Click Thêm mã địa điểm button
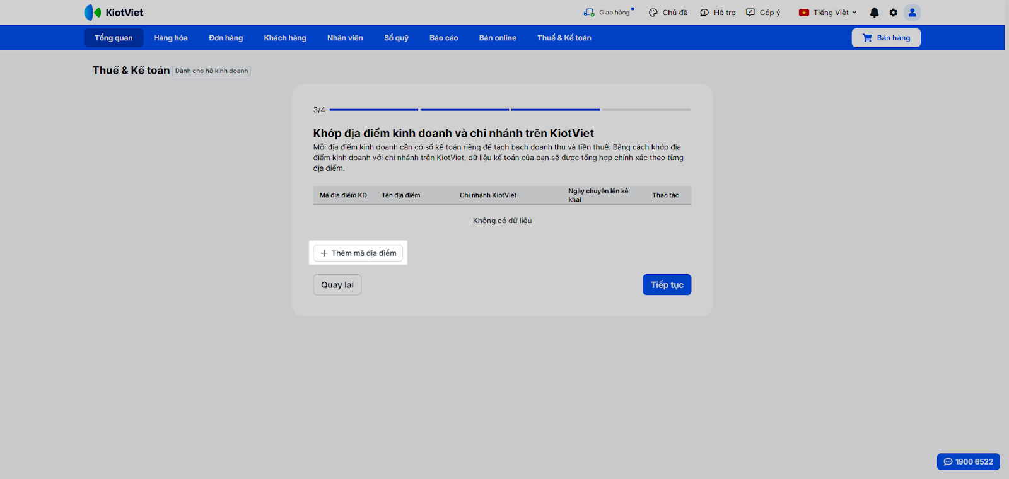This screenshot has height=479, width=1009. [358, 253]
